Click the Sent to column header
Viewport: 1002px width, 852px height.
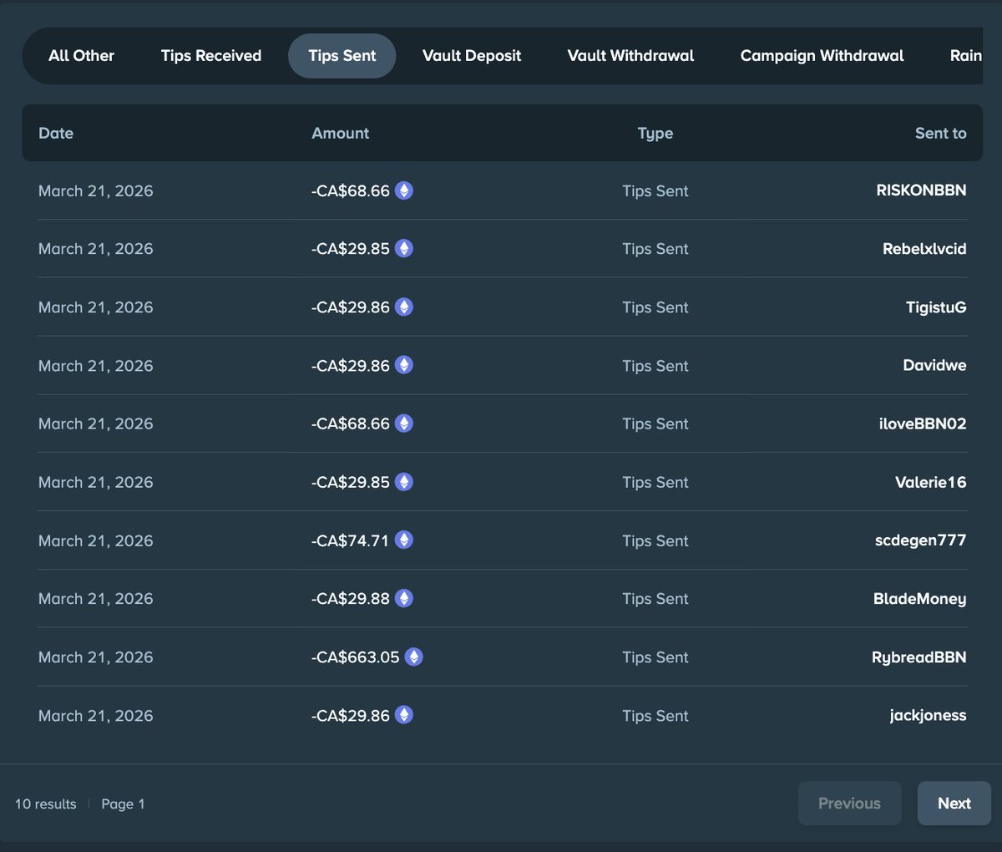(941, 133)
